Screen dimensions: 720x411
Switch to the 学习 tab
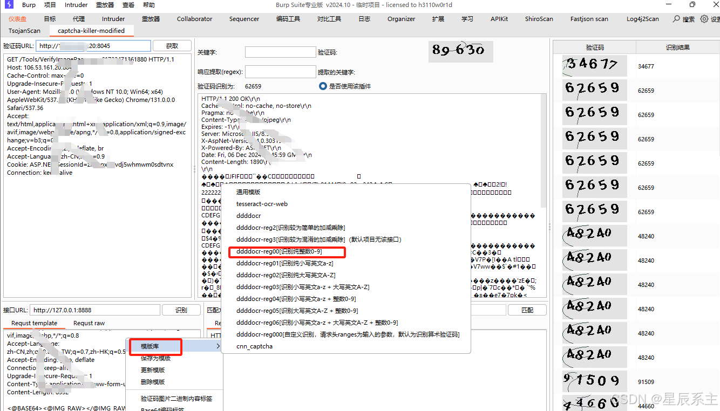click(467, 19)
